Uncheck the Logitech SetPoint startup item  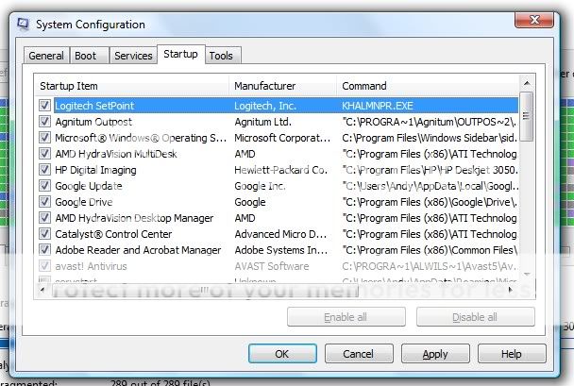(44, 106)
